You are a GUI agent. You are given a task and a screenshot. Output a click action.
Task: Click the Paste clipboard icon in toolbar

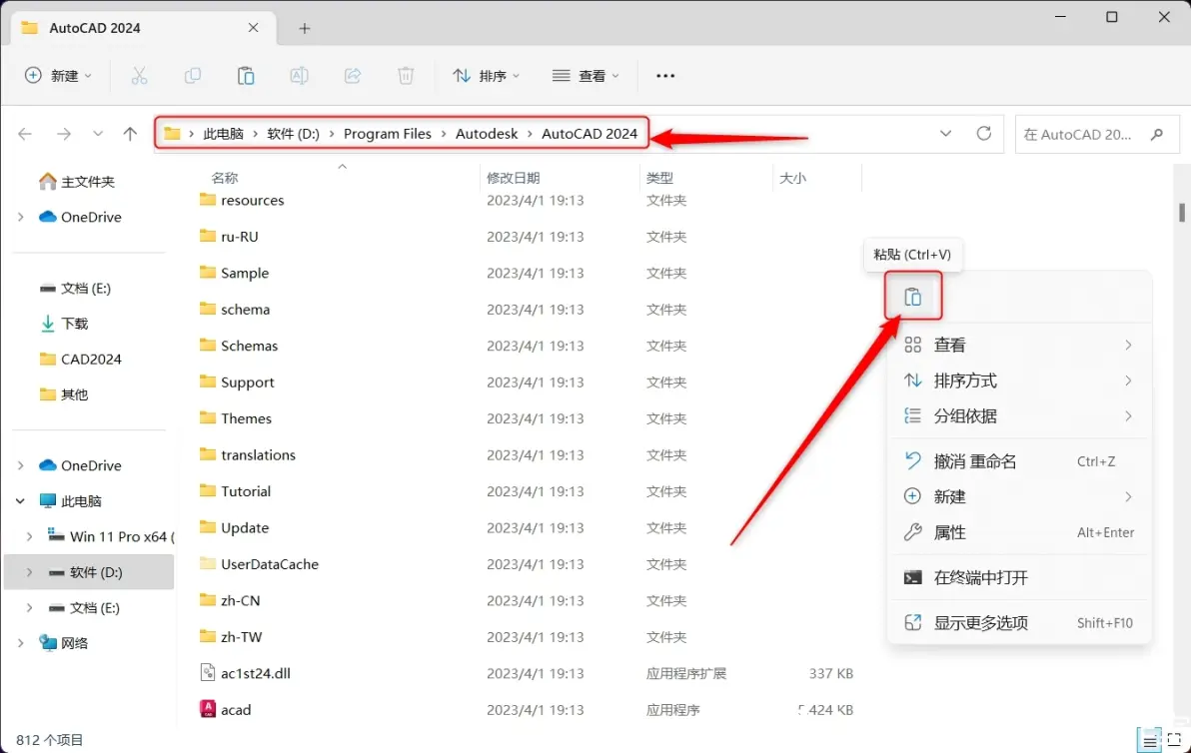coord(246,76)
